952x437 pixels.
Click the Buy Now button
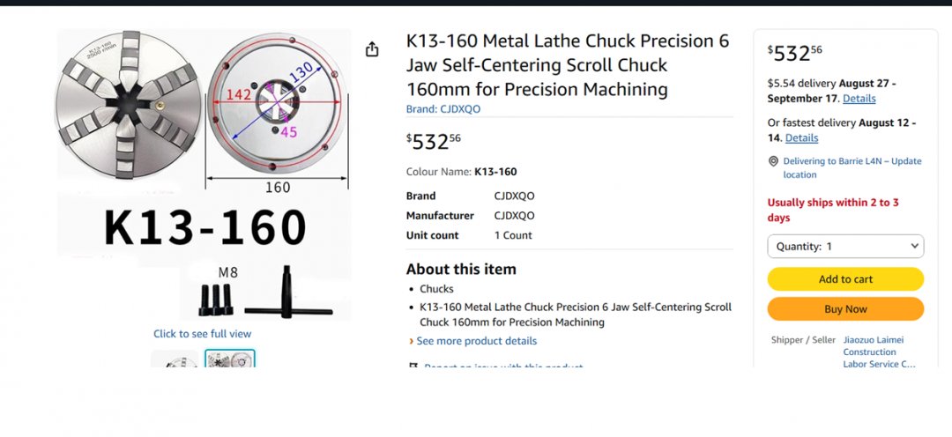[x=845, y=309]
